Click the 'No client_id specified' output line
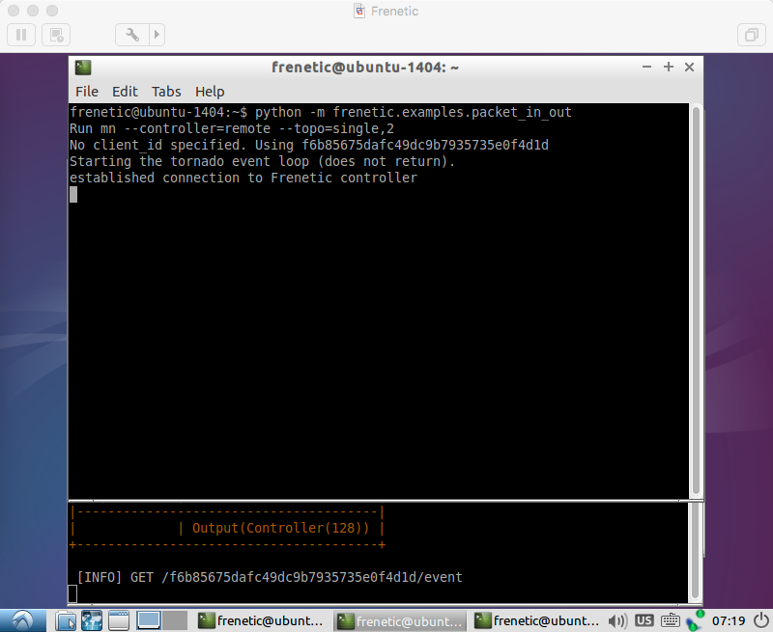 [x=309, y=145]
